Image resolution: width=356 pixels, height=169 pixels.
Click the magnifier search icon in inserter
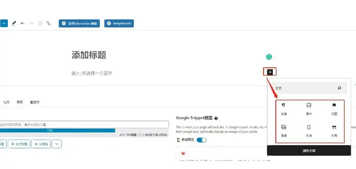(339, 88)
